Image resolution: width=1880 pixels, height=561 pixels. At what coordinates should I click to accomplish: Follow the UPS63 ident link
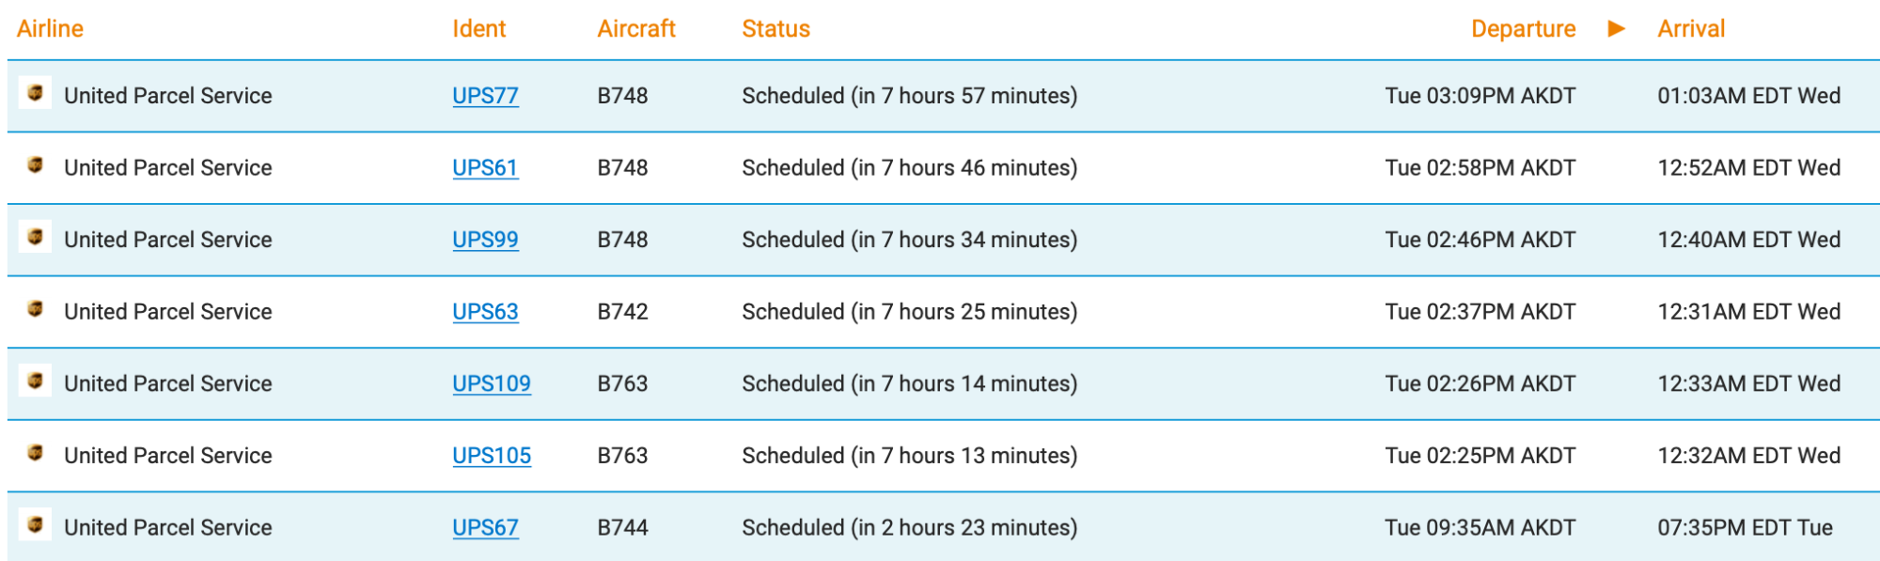(485, 312)
